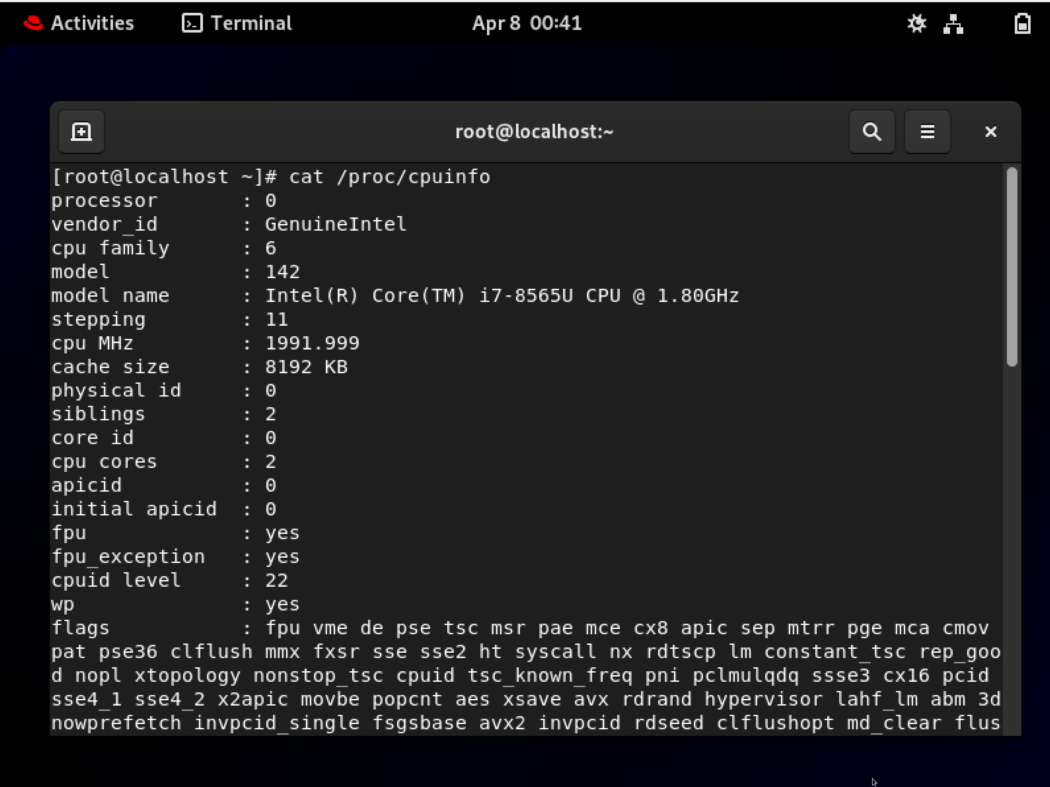Click the flag word 'tsc_known_freq'

[550, 676]
